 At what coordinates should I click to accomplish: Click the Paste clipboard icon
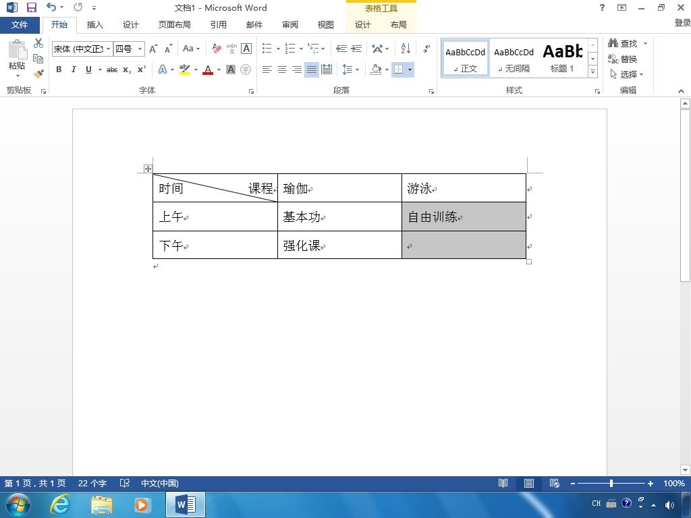(18, 49)
